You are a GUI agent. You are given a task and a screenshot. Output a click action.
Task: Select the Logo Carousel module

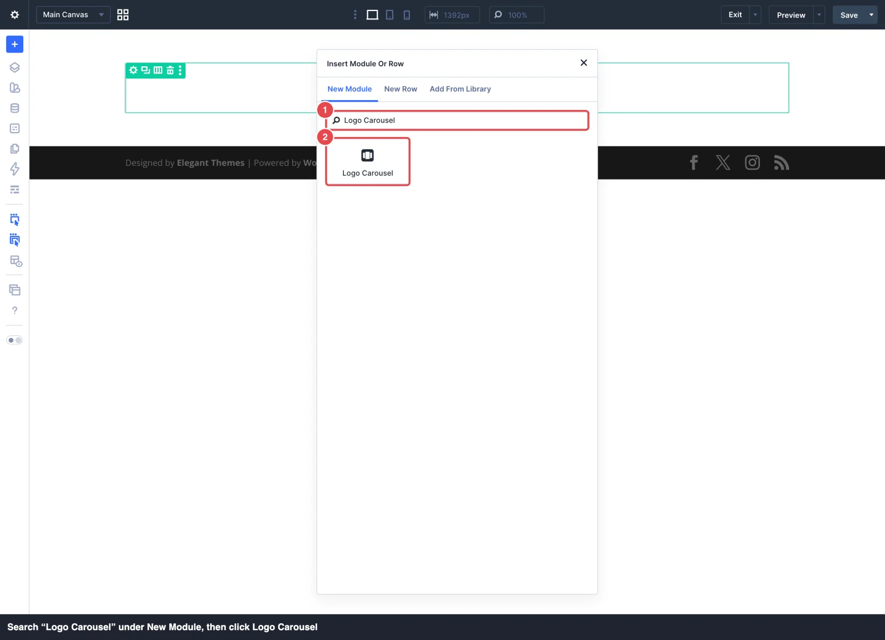coord(368,162)
